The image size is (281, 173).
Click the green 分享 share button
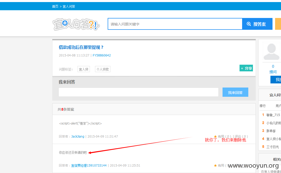pos(246,68)
